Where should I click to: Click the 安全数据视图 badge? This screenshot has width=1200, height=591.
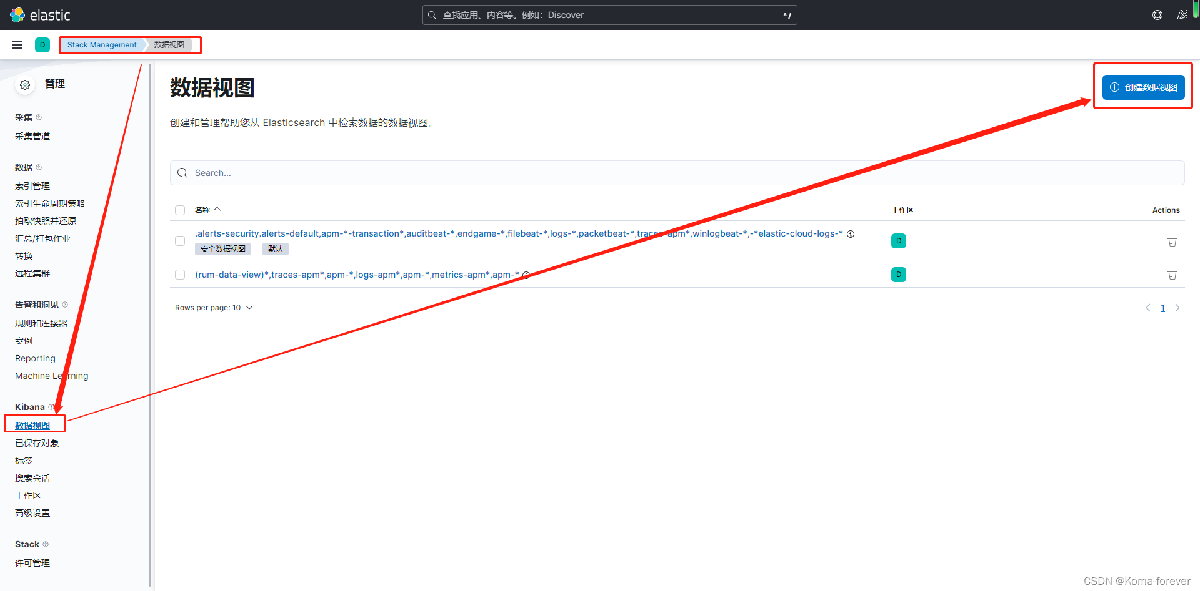tap(223, 249)
